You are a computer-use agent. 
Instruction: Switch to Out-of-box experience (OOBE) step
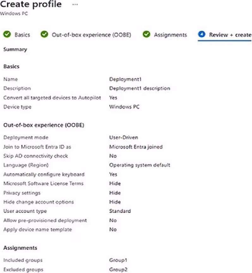coord(91,35)
